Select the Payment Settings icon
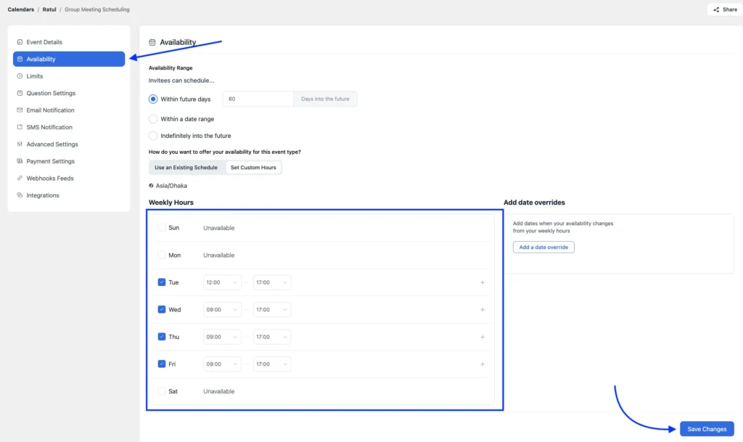 [x=20, y=161]
